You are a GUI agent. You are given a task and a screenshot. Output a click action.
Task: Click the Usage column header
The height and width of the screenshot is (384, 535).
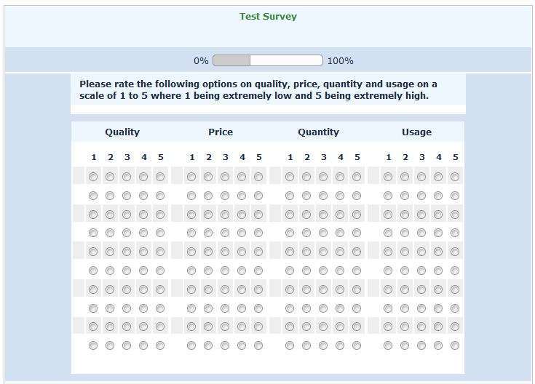coord(416,132)
